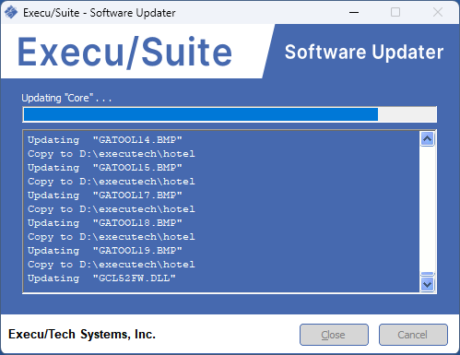The image size is (460, 355).
Task: Click the Execu/Suite app icon in title bar
Action: tap(11, 13)
